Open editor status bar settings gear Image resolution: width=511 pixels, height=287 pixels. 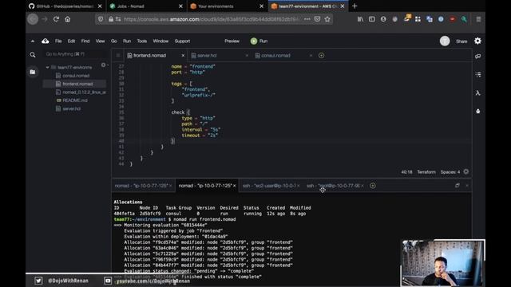[x=466, y=172]
